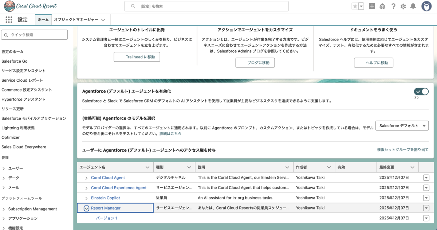Viewport: 437px width, 230px height.
Task: Open global actions plus icon
Action: [372, 6]
